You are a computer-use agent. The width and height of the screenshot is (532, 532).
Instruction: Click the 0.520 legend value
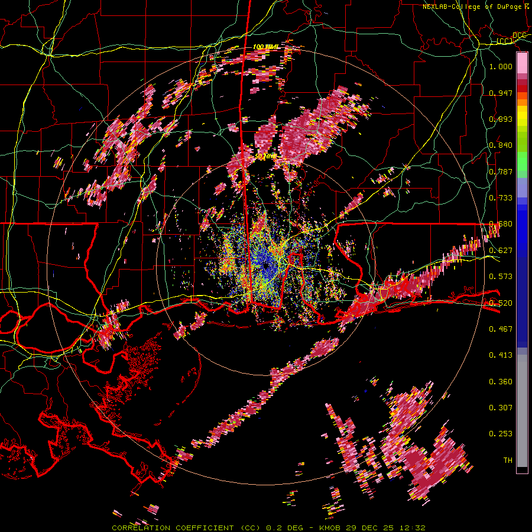pyautogui.click(x=501, y=303)
